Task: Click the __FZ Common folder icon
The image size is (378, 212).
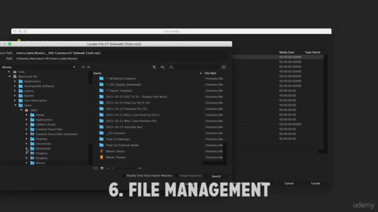Action: pyautogui.click(x=102, y=133)
